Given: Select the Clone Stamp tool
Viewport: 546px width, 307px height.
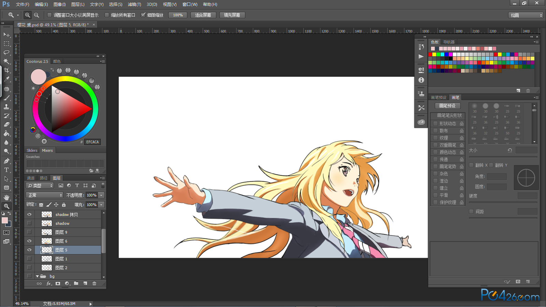Looking at the screenshot, I should [6, 107].
